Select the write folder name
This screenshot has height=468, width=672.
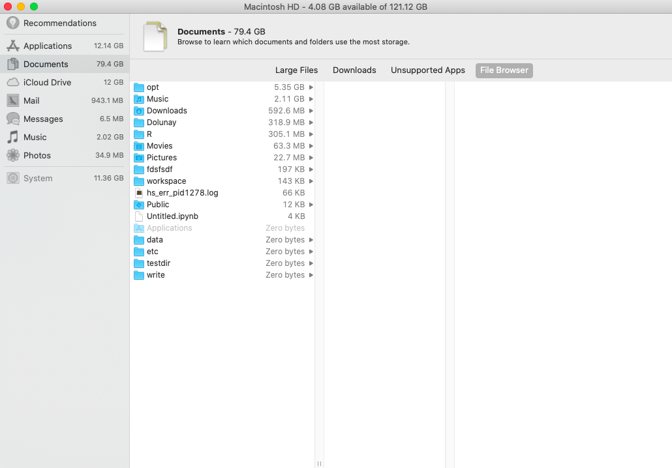point(155,275)
